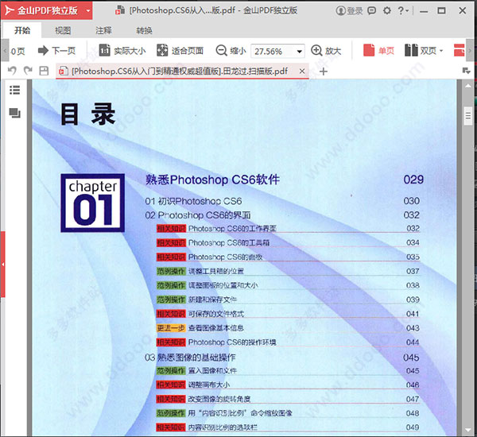The height and width of the screenshot is (437, 477).
Task: Open the bookmarks outline sidebar icon
Action: [x=14, y=90]
